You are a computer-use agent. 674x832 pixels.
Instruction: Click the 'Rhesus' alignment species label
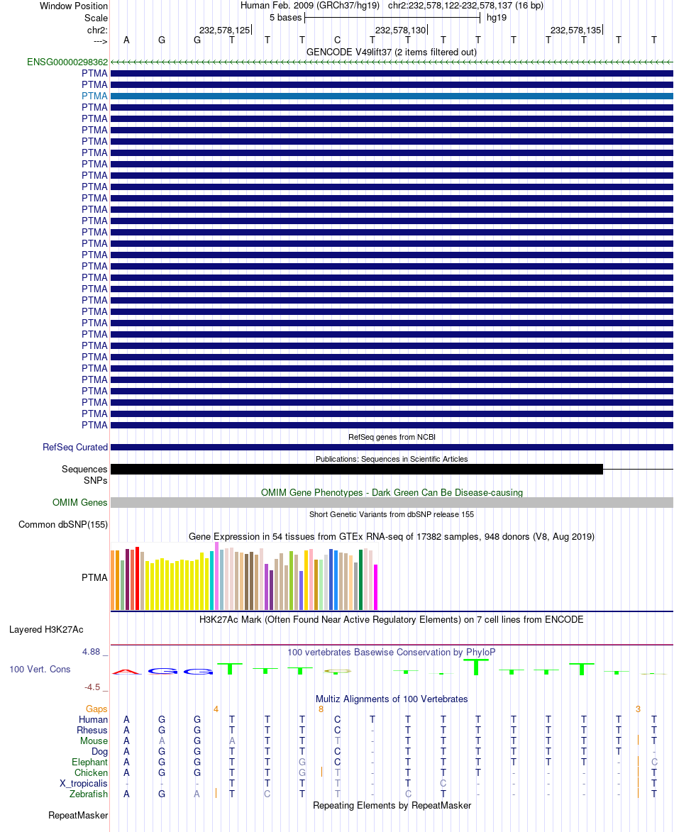pyautogui.click(x=92, y=730)
